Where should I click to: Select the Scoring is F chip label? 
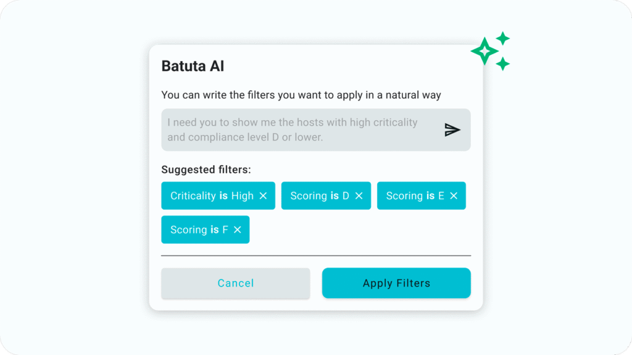coord(199,230)
